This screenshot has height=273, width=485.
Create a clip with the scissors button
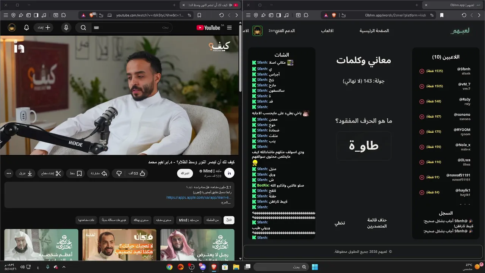[x=51, y=173]
